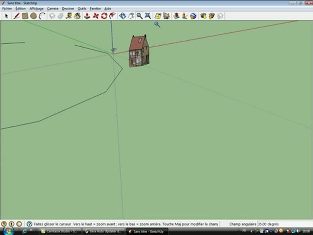Select the Arc tool
Image resolution: width=313 pixels, height=235 pixels.
point(42,16)
